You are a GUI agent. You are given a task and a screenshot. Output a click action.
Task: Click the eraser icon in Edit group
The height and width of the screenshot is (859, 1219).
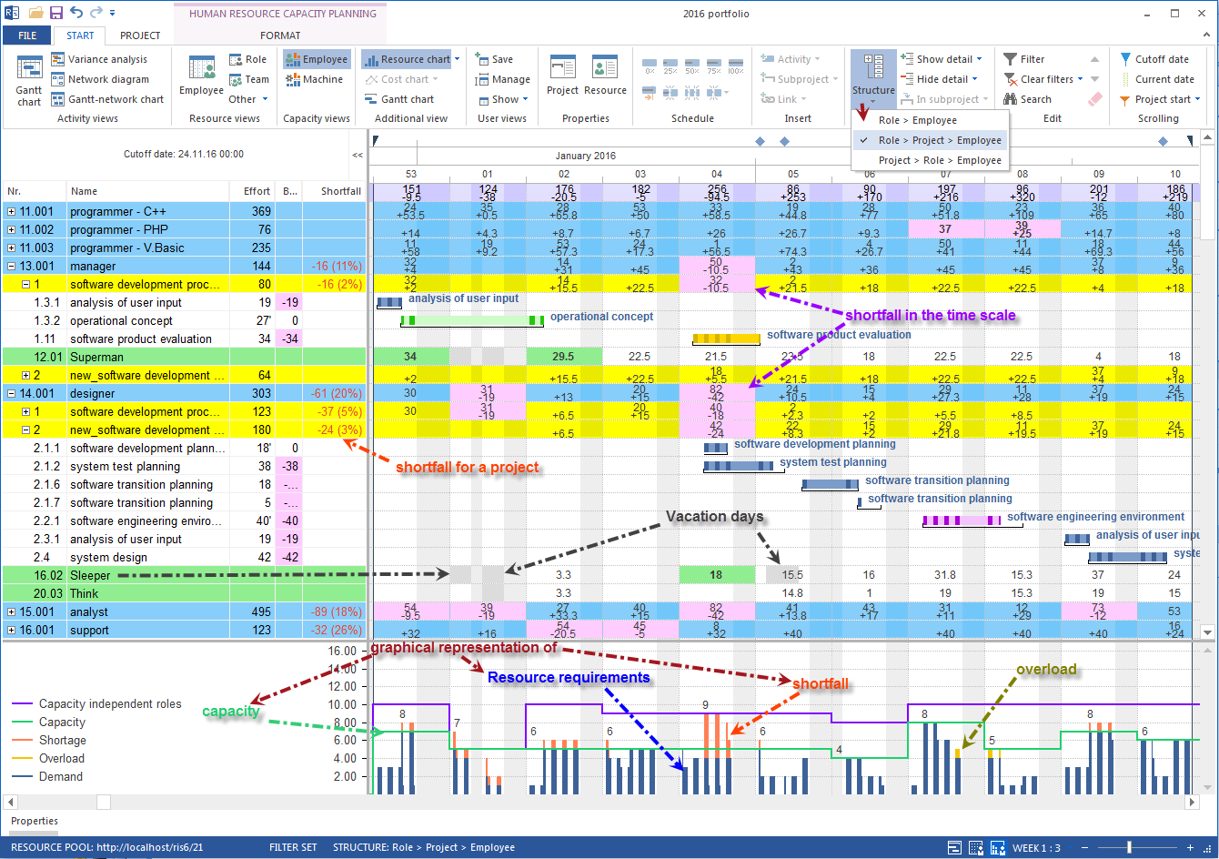1095,99
